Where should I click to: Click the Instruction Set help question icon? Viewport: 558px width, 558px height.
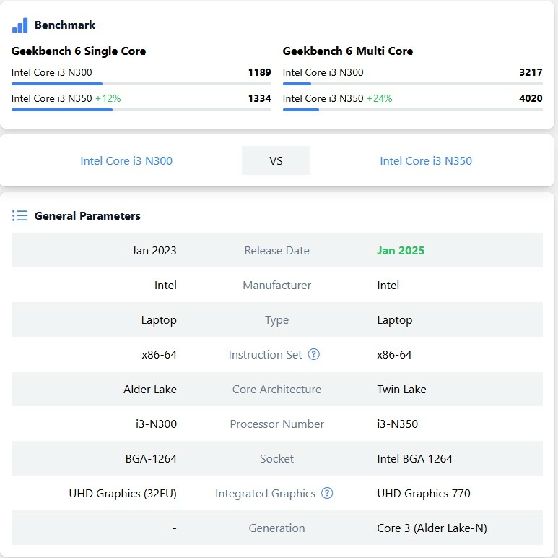[313, 354]
